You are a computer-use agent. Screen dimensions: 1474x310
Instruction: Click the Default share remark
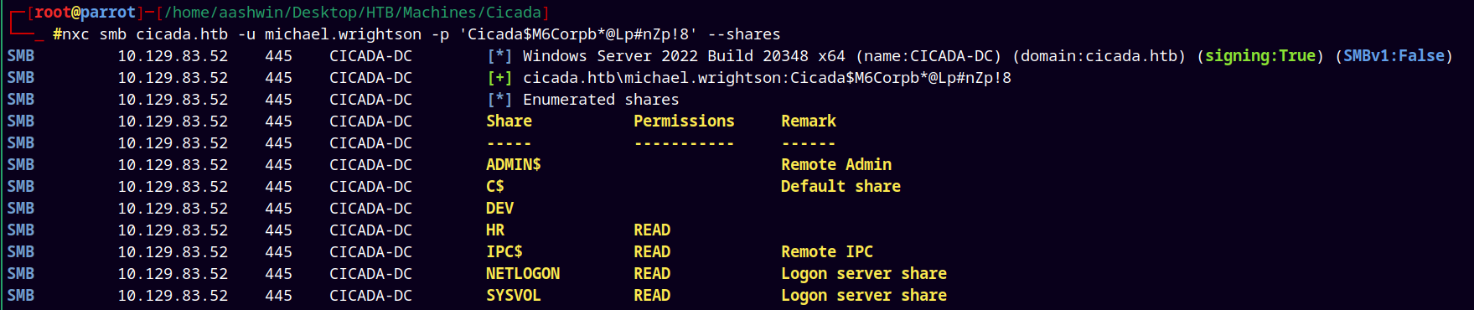[840, 187]
